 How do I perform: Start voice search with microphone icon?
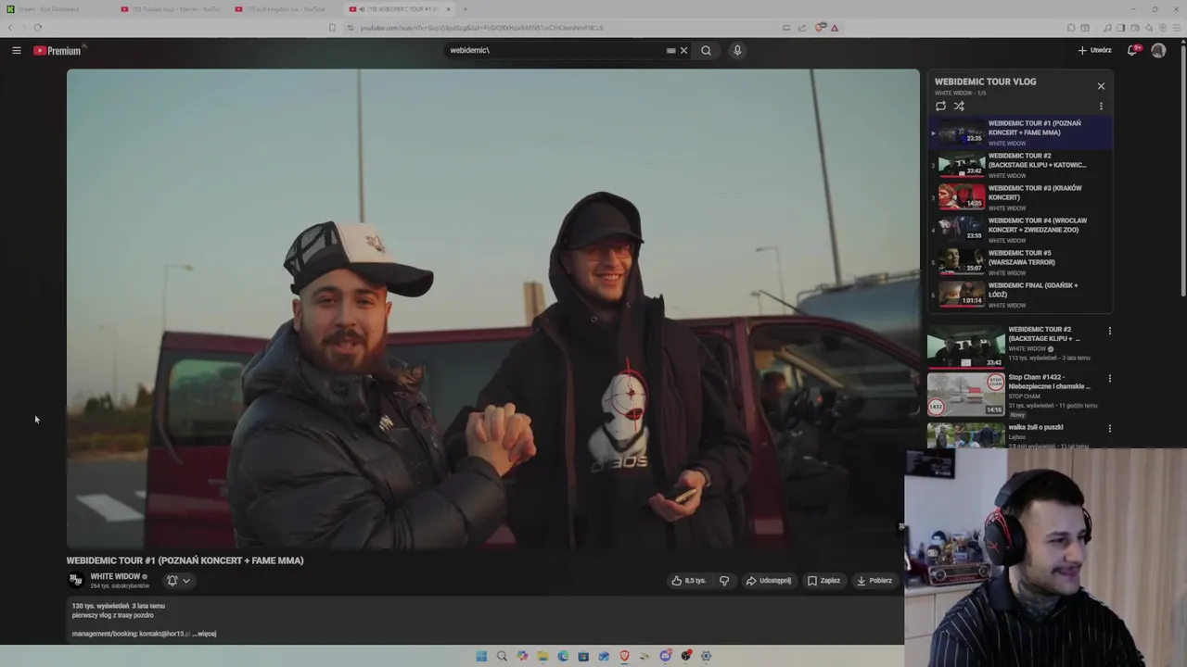pyautogui.click(x=737, y=50)
